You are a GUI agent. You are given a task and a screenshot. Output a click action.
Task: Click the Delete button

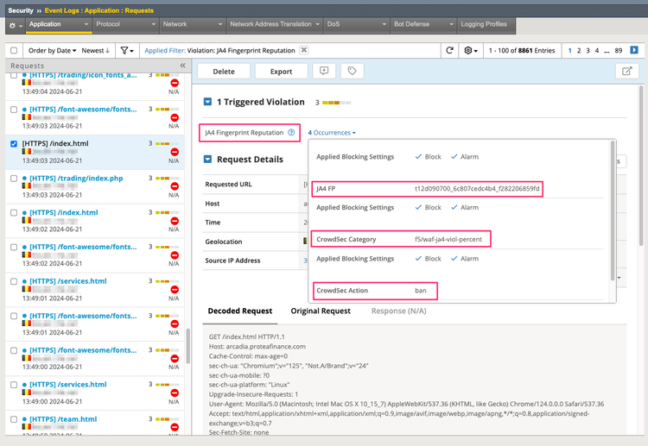(x=224, y=72)
